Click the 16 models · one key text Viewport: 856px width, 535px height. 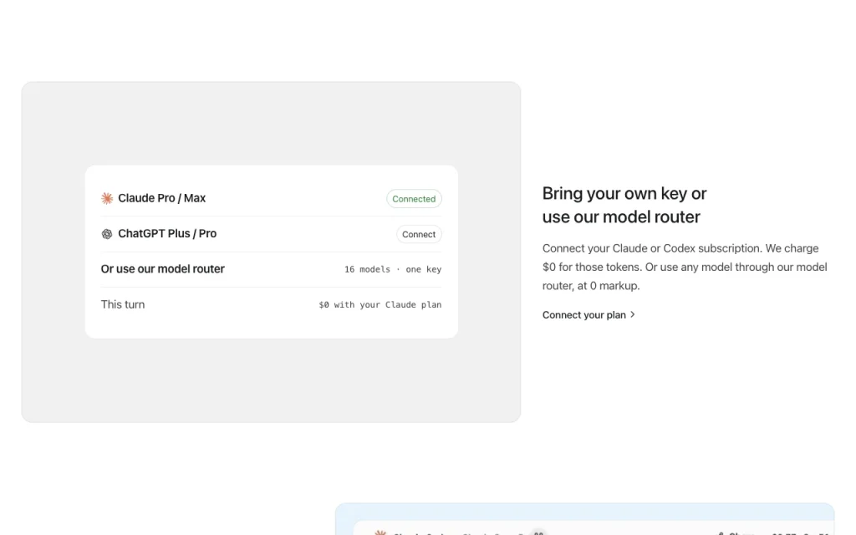[393, 269]
